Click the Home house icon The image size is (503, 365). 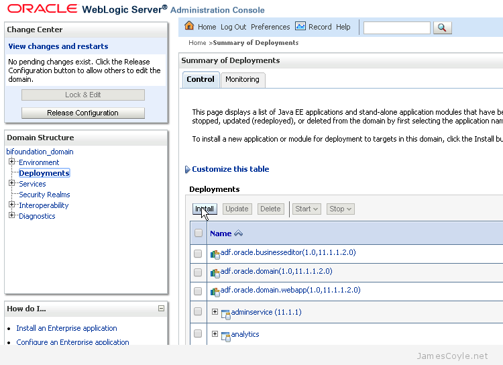coord(189,25)
